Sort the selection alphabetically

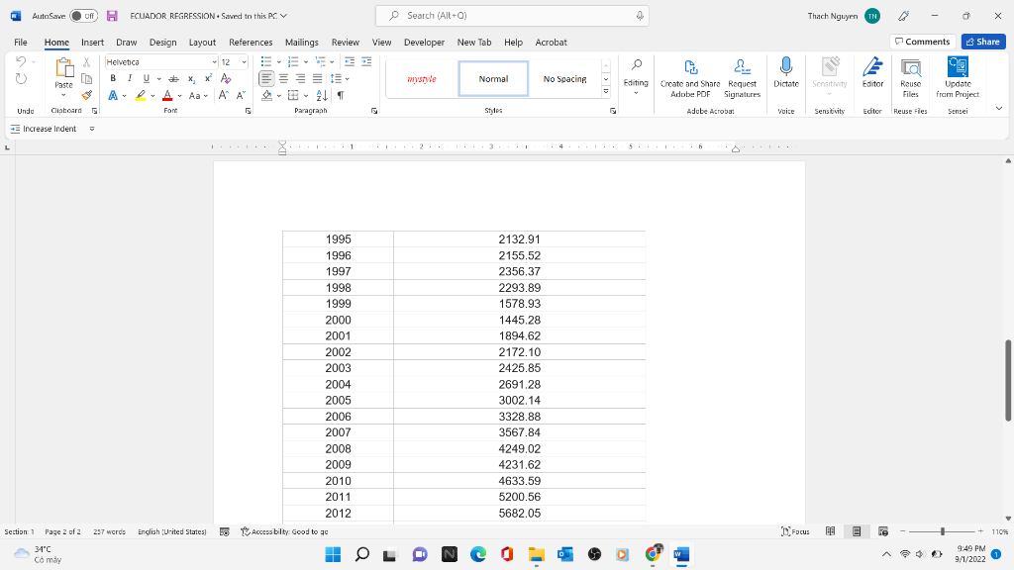pyautogui.click(x=322, y=95)
